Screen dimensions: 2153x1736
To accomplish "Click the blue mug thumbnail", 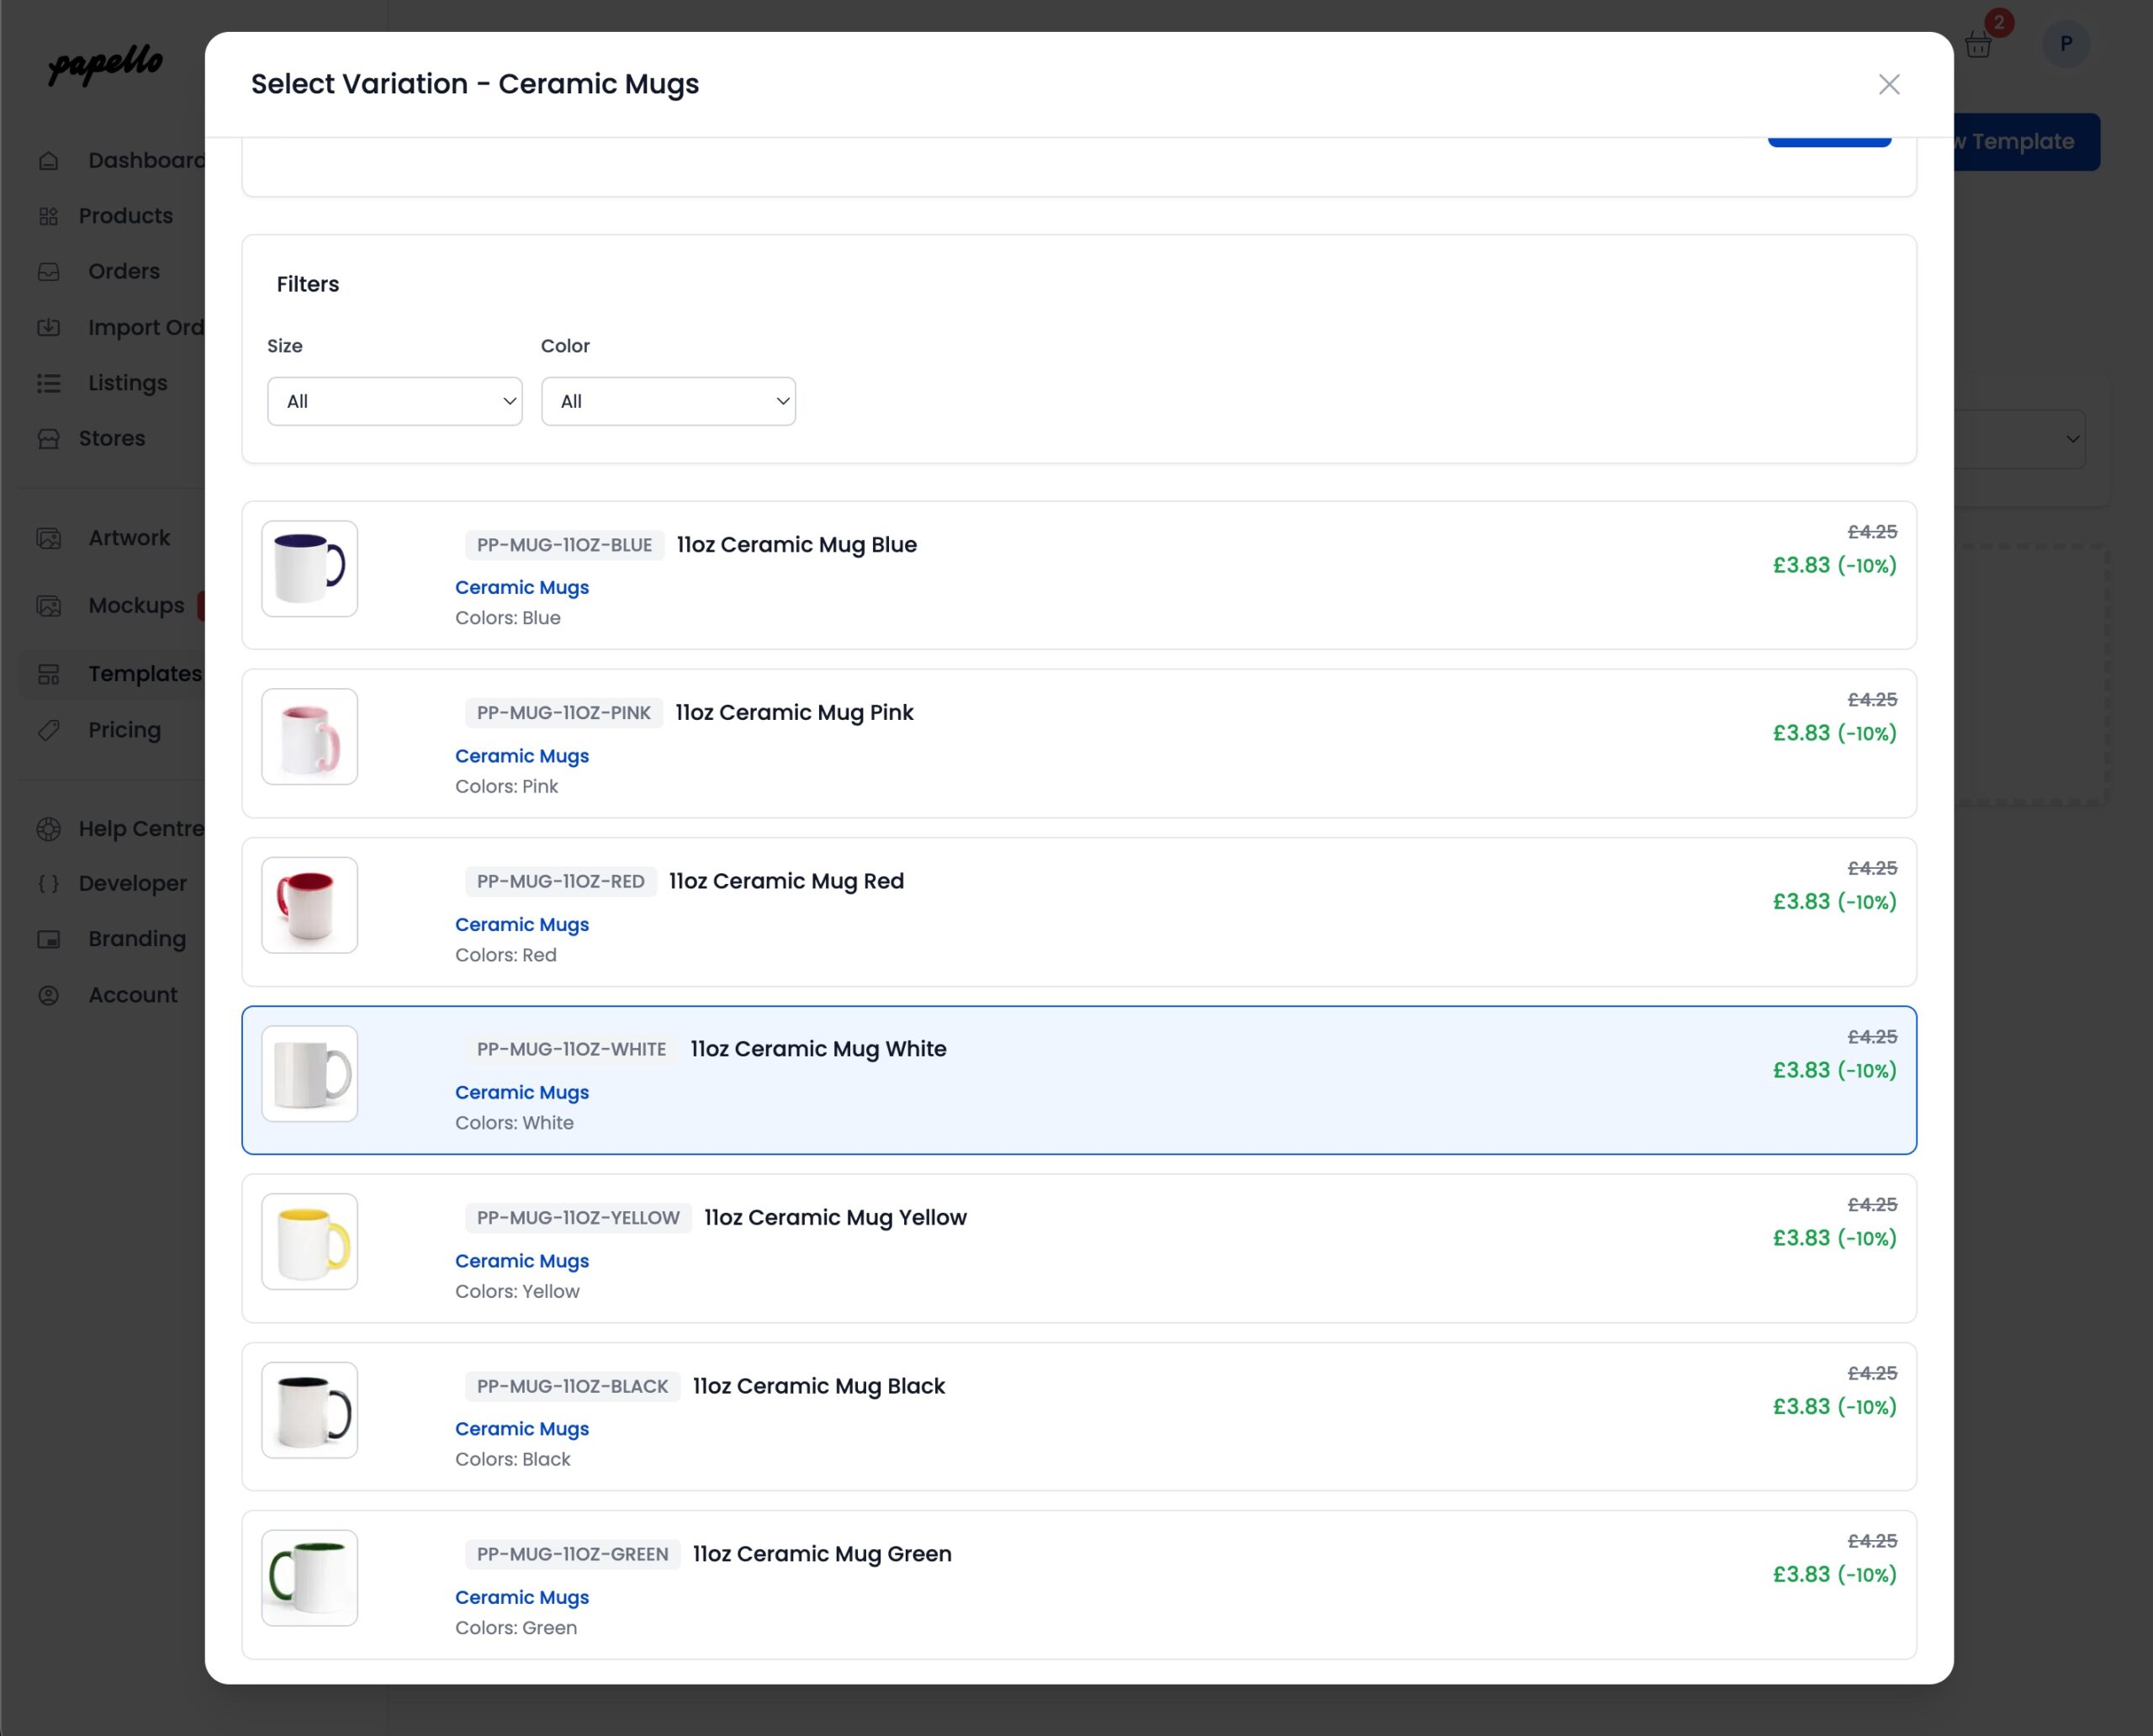I will pos(309,568).
